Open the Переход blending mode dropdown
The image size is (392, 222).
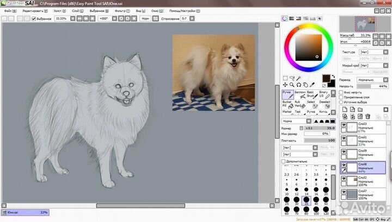373,79
